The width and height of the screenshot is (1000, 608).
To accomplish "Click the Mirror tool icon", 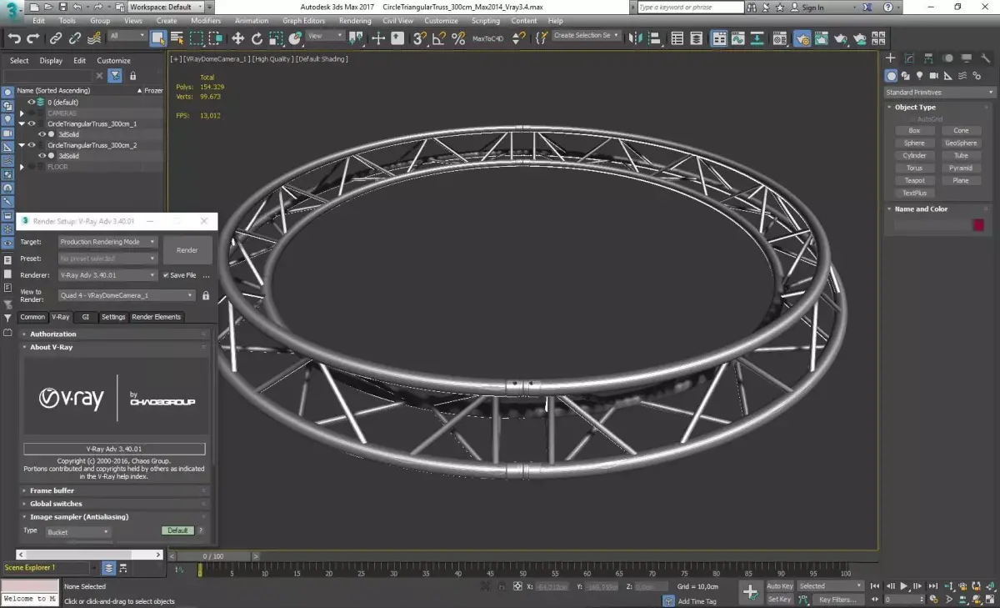I will point(635,38).
